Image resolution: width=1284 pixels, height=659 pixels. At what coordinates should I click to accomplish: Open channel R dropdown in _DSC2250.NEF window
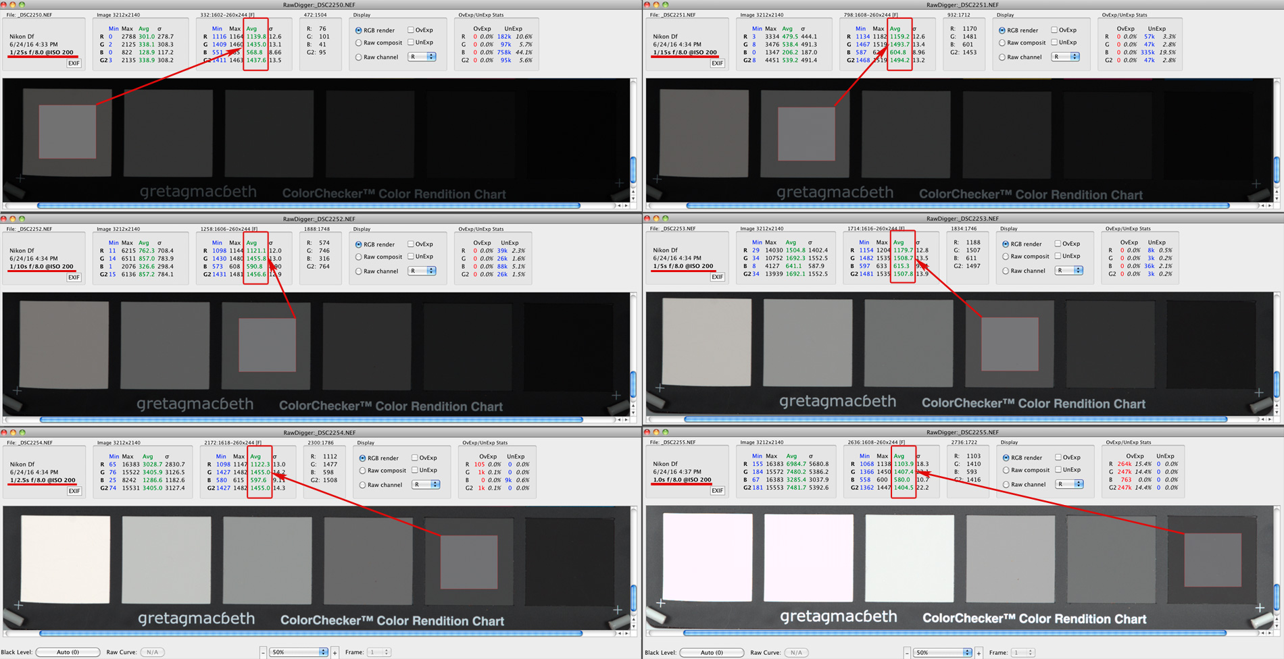point(422,57)
